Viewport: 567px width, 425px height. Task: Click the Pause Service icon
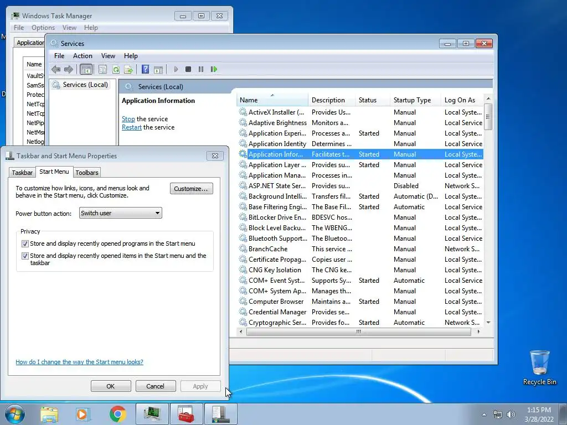pyautogui.click(x=201, y=69)
